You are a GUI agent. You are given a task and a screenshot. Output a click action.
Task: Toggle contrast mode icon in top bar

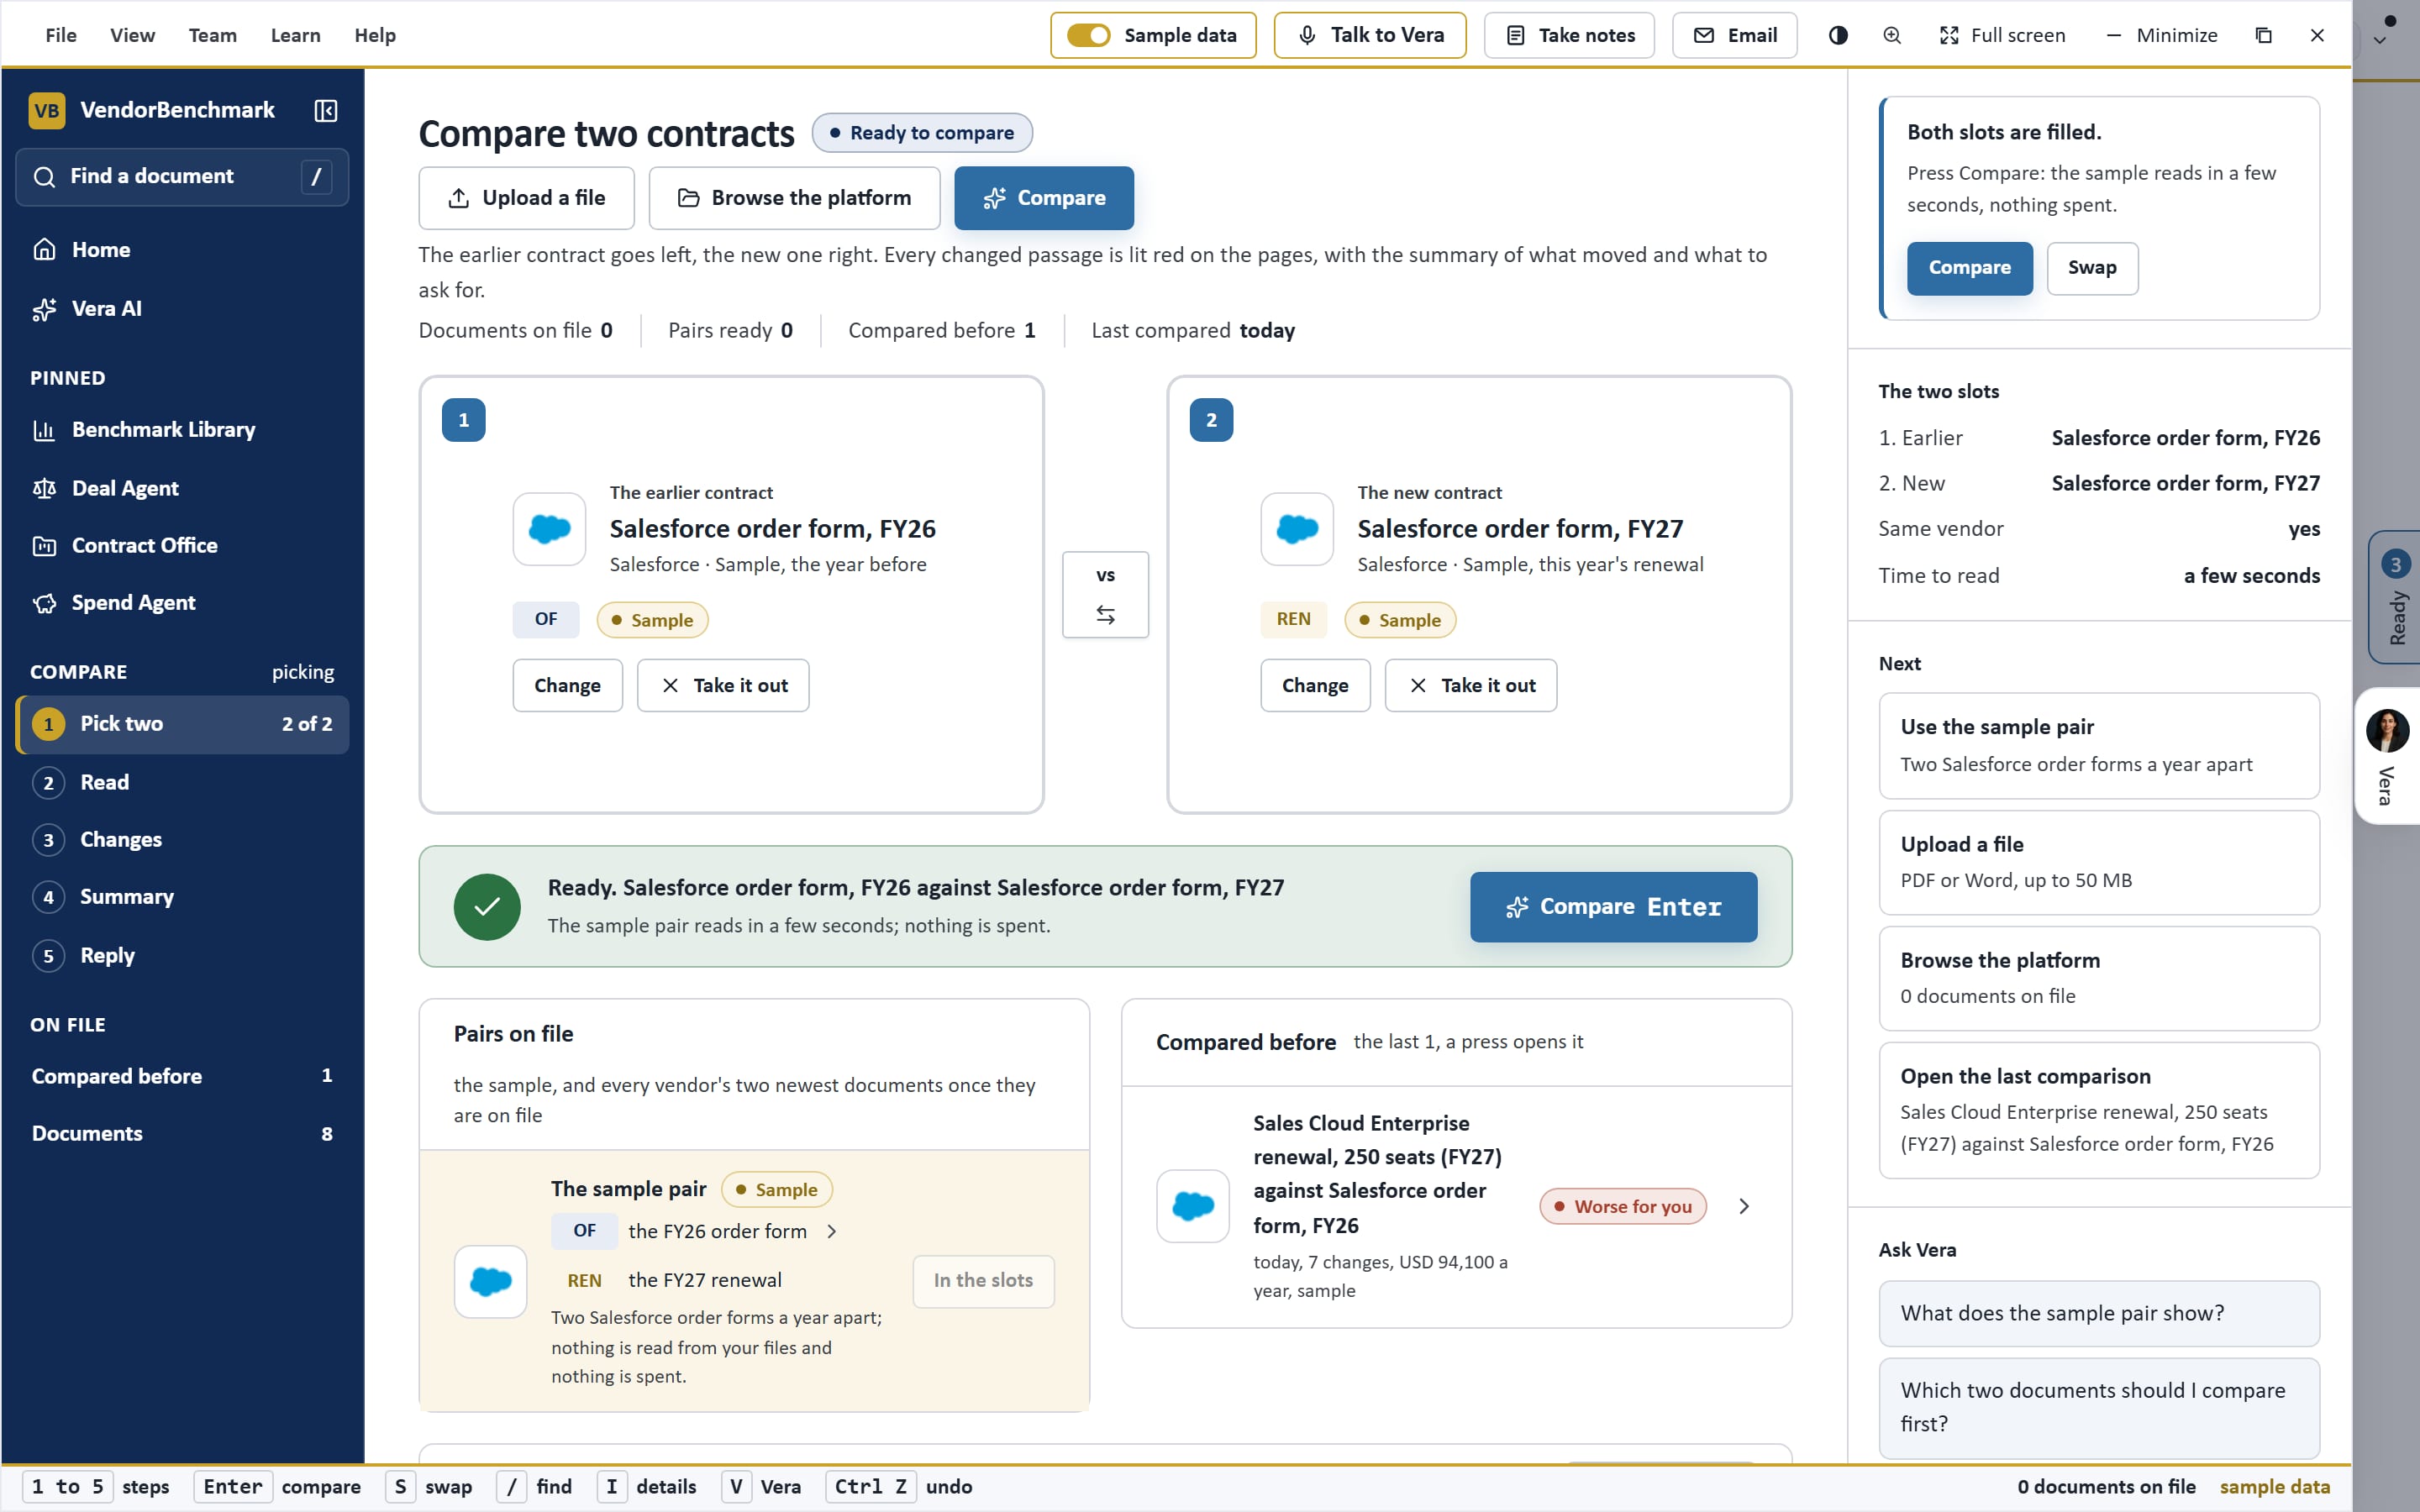(x=1838, y=35)
